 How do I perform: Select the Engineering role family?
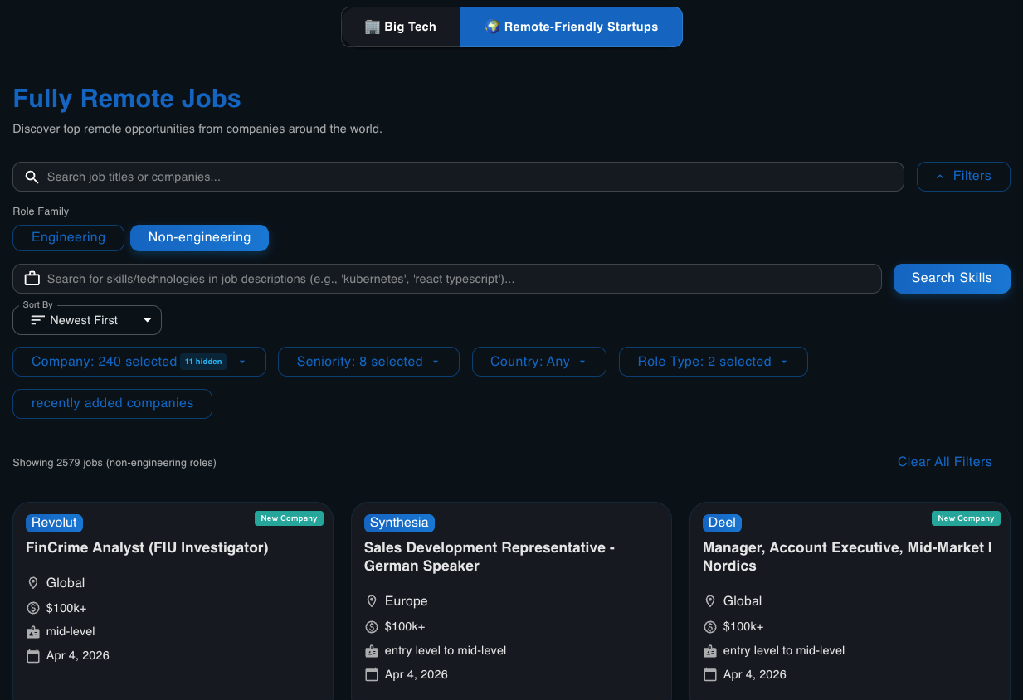pyautogui.click(x=68, y=237)
